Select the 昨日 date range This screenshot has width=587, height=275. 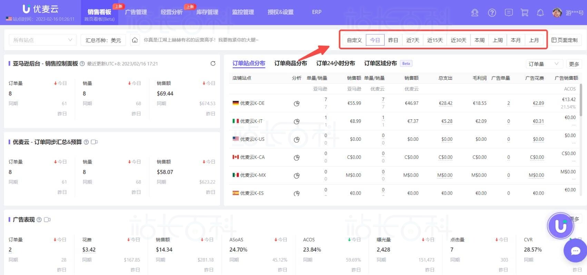click(393, 40)
